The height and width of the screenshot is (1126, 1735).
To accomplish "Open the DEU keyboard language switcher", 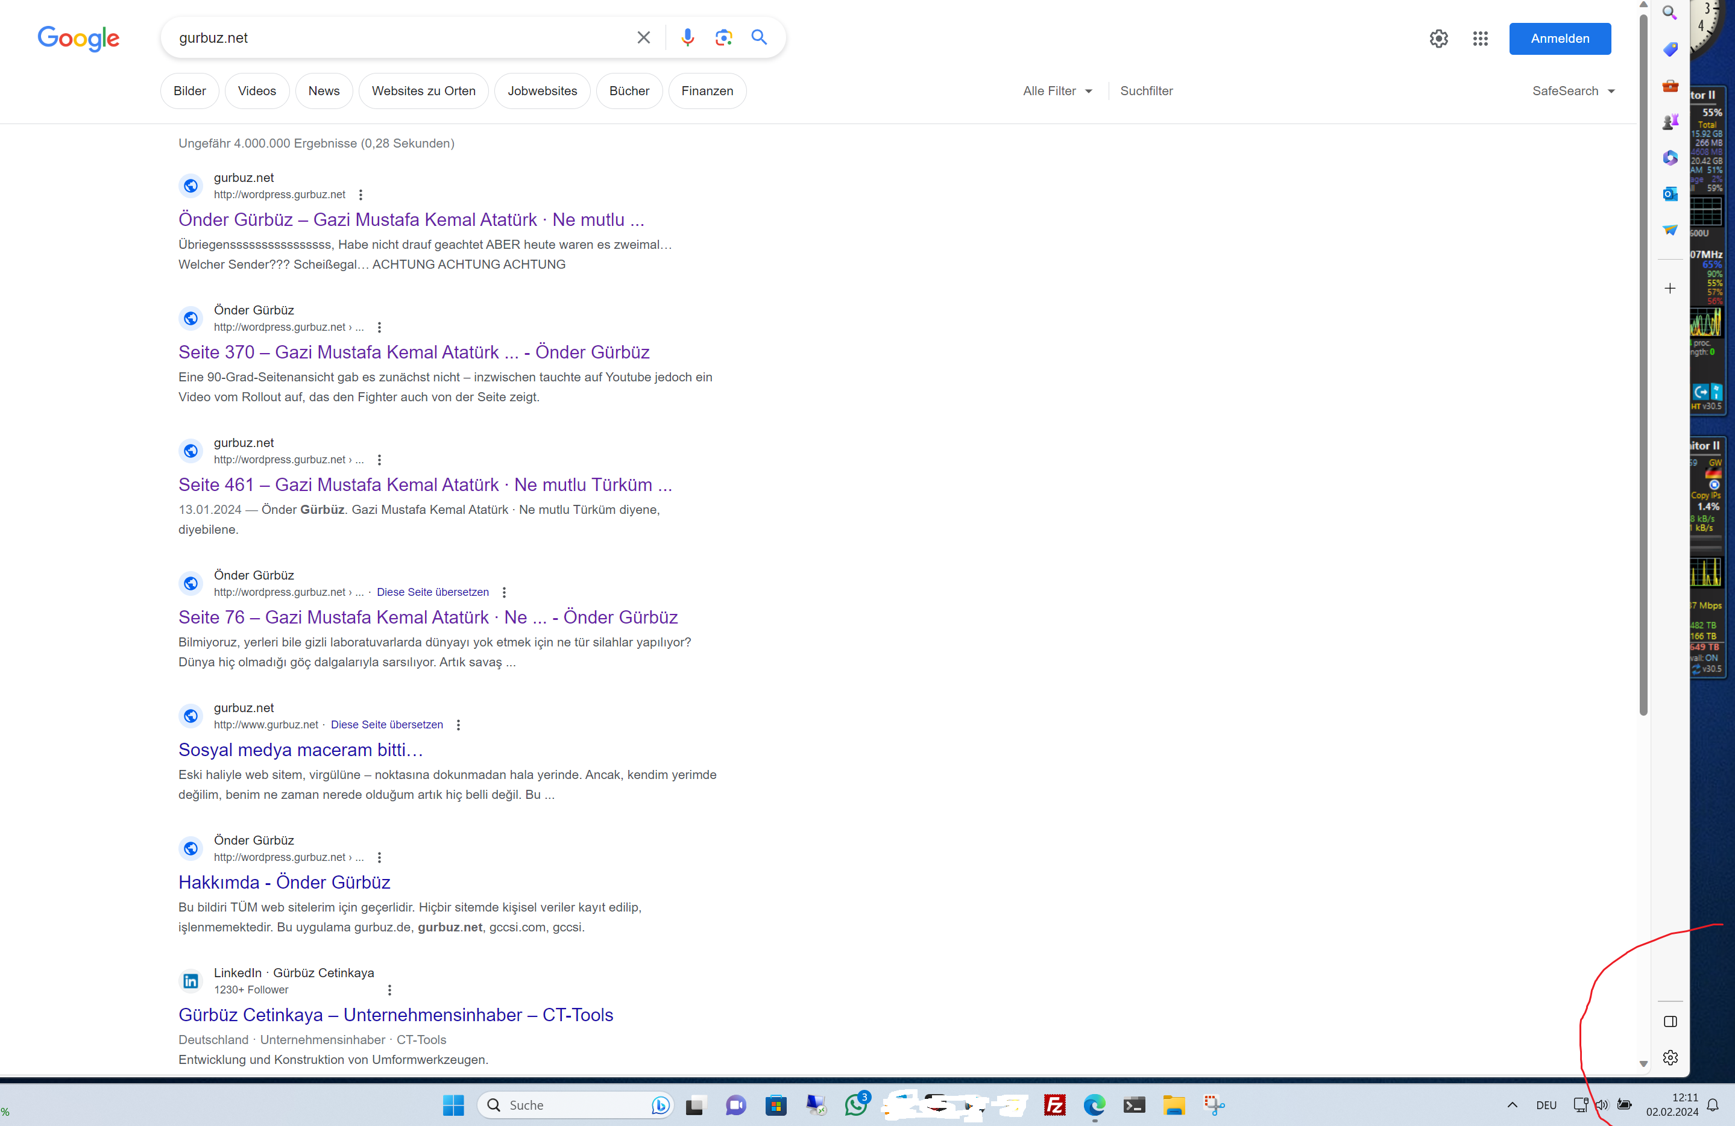I will (1546, 1106).
